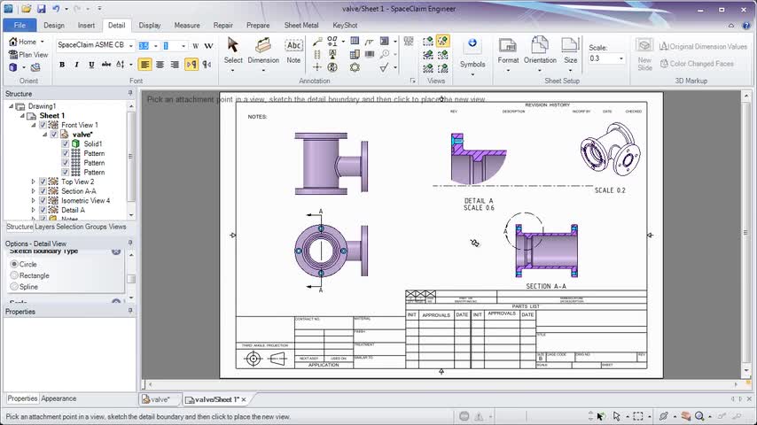
Task: Toggle Isometric View 4 checkbox
Action: [43, 200]
